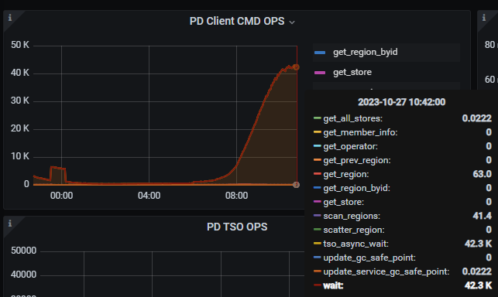498x297 pixels.
Task: Open the PD Client CMD OPS title dropdown
Action: coord(292,22)
